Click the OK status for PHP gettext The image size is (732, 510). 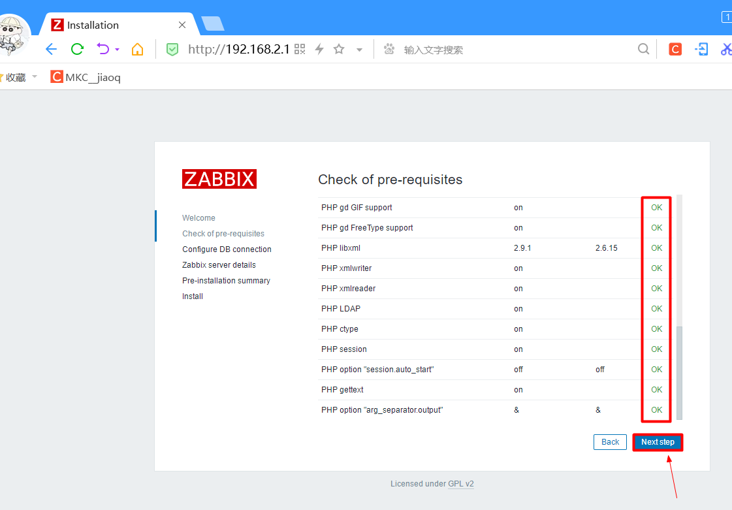point(656,390)
